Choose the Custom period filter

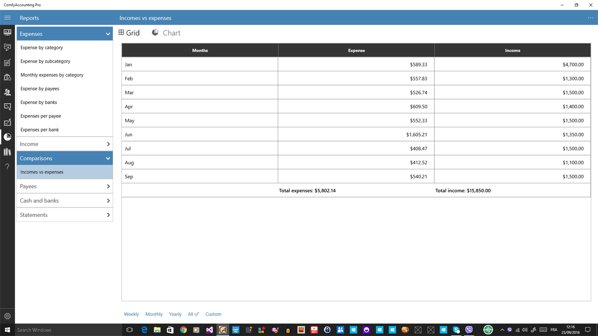[213, 314]
